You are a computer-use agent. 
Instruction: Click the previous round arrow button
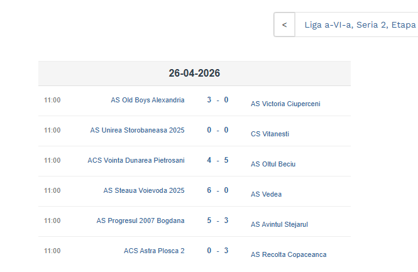click(x=284, y=25)
